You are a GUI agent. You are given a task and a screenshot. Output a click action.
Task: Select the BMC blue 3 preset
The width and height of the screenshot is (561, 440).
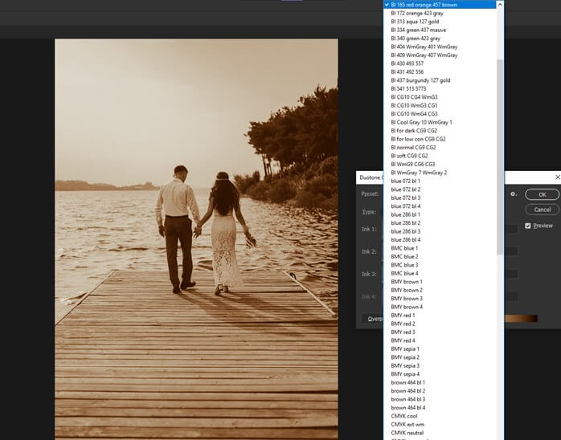pos(404,265)
